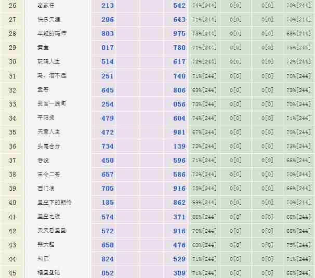
Task: Open the blue 780 number in row 29
Action: click(x=179, y=48)
